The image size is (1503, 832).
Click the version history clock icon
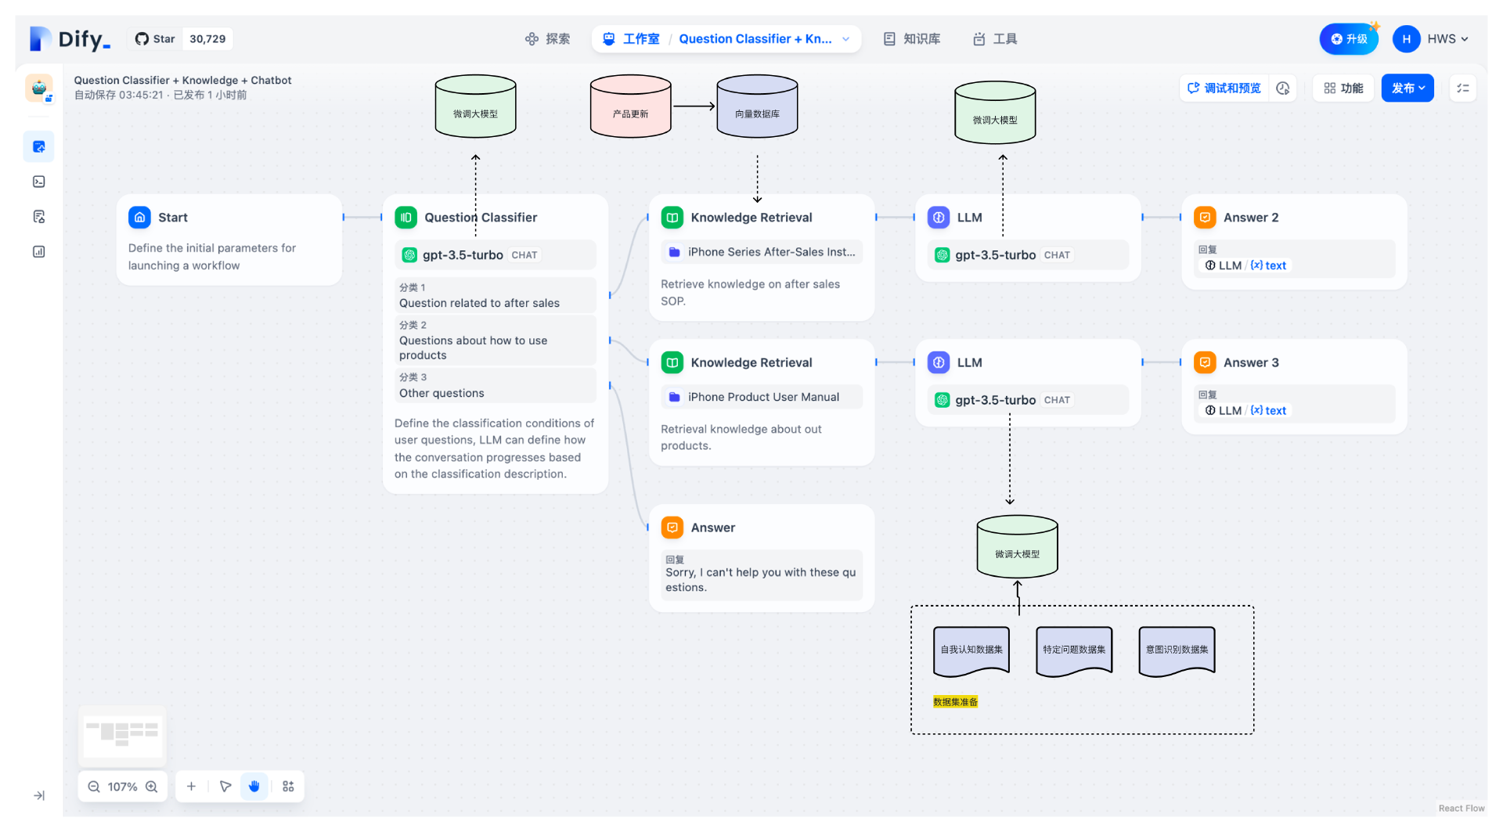[x=1282, y=88]
